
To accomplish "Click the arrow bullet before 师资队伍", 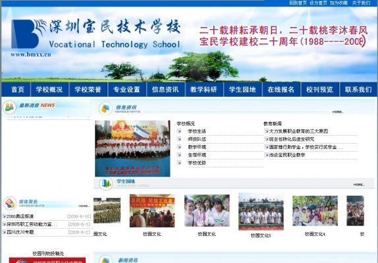I will click(179, 139).
